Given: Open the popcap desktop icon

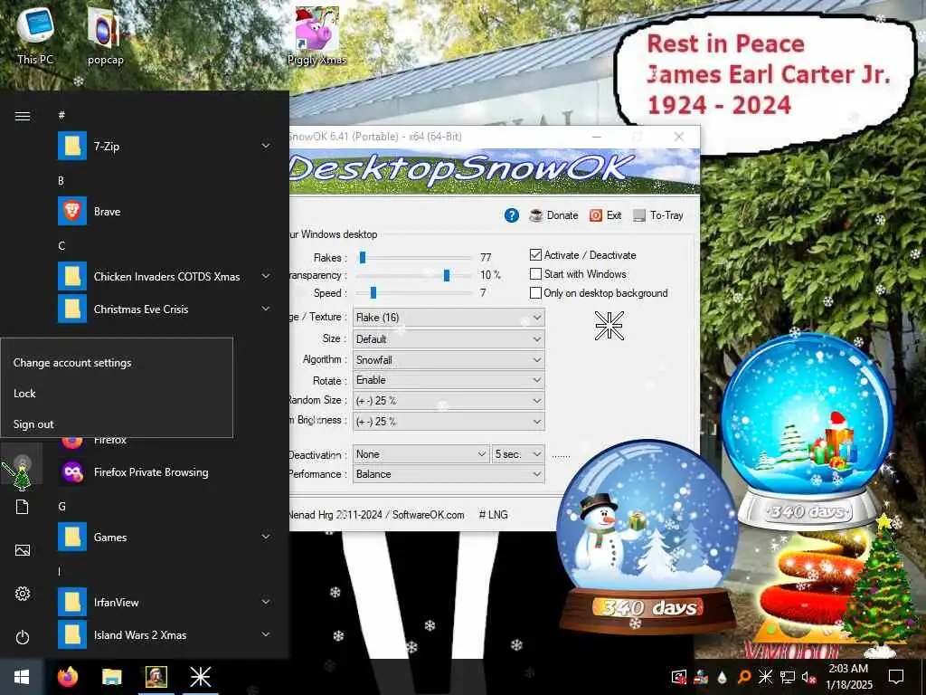Looking at the screenshot, I should point(105,34).
